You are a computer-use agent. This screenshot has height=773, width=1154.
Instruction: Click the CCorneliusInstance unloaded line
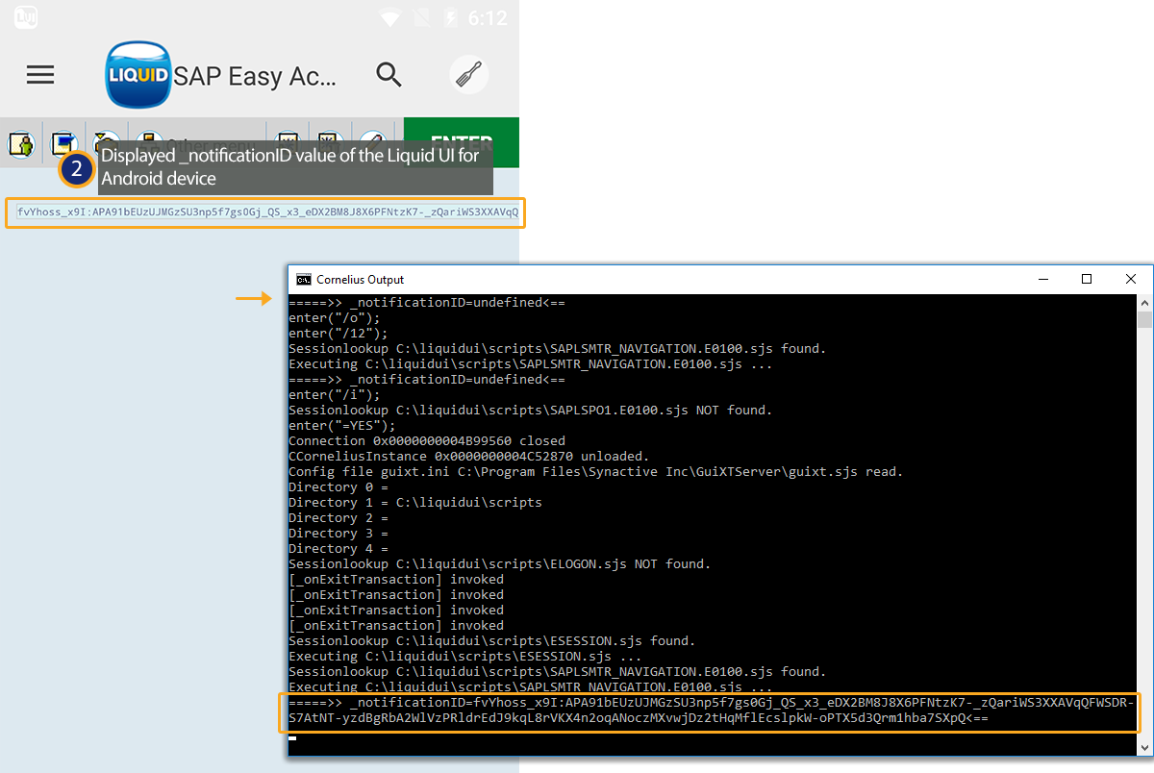(x=469, y=457)
